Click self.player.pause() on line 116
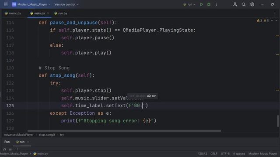 pyautogui.click(x=87, y=38)
